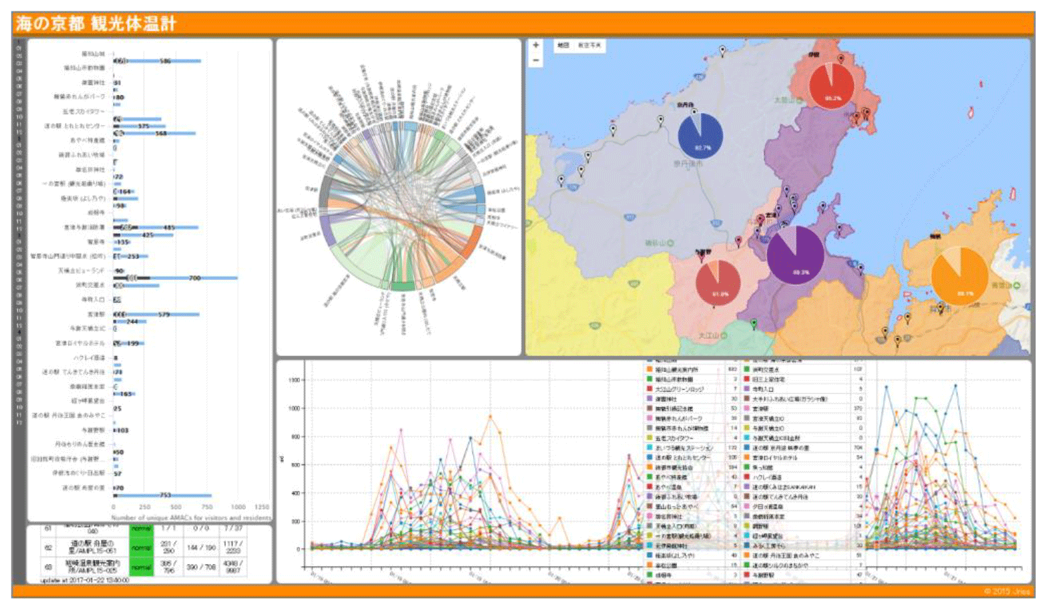1045x612 pixels.
Task: Switch the map to 航空写真 satellite view
Action: [x=589, y=45]
